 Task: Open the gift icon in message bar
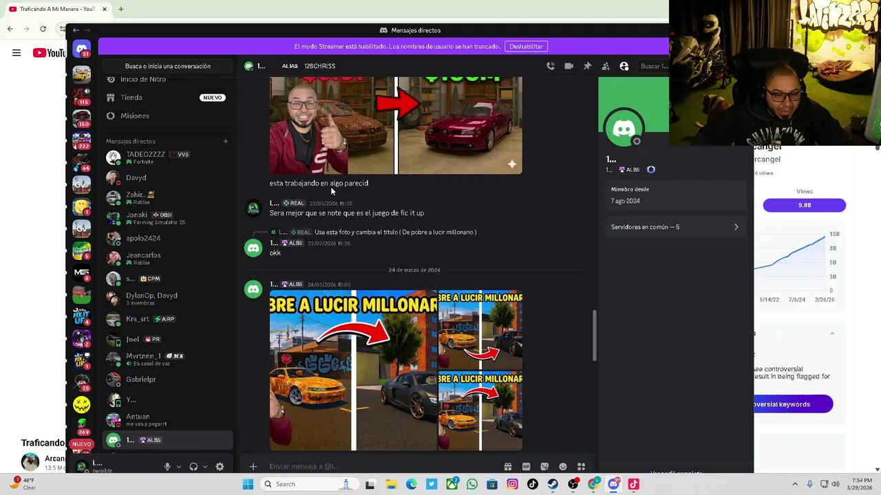point(507,466)
